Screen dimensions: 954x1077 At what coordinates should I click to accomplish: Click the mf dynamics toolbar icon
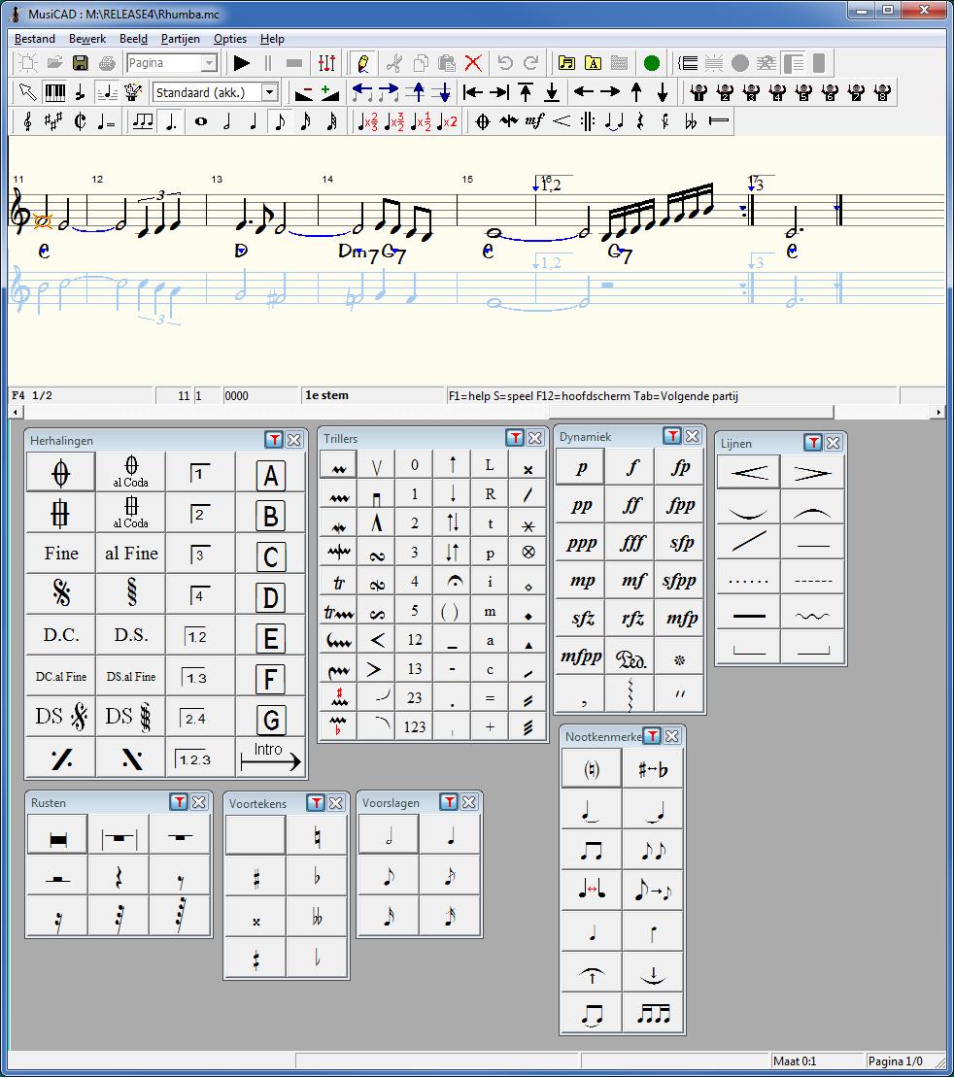[x=534, y=121]
